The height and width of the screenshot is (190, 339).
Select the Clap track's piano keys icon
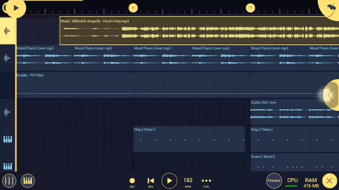click(x=8, y=139)
